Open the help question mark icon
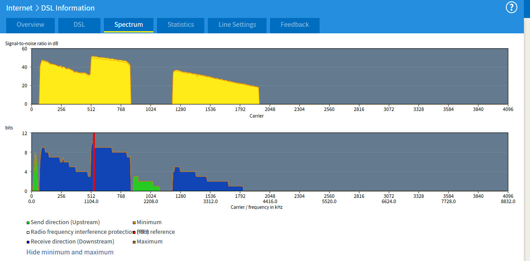Viewport: 530px width, 261px height. 512,7
